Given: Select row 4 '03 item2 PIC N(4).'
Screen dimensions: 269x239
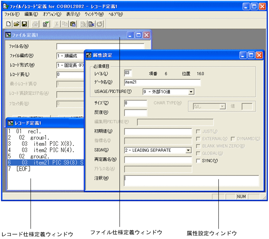Looking at the screenshot, I should [46, 150].
